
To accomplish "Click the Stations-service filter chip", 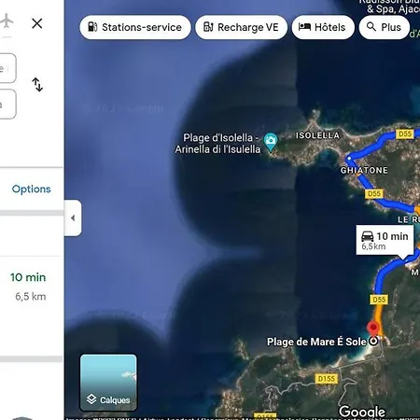I will 135,27.
